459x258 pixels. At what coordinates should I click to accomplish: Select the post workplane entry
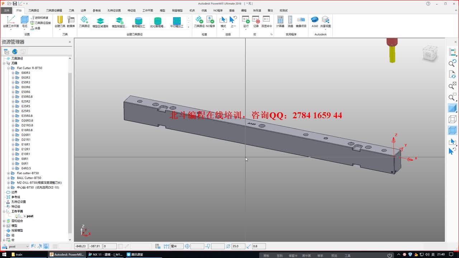[x=30, y=216]
